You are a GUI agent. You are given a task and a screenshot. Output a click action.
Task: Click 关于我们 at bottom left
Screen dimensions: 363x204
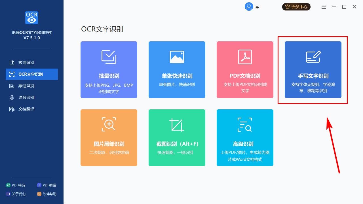click(x=16, y=194)
